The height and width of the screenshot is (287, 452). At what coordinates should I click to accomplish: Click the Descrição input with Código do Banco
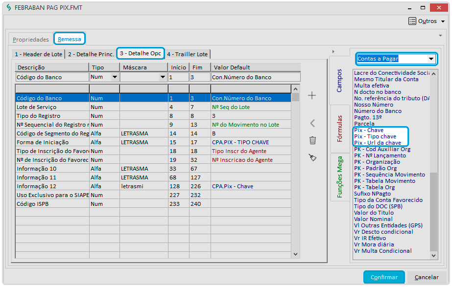pos(52,77)
